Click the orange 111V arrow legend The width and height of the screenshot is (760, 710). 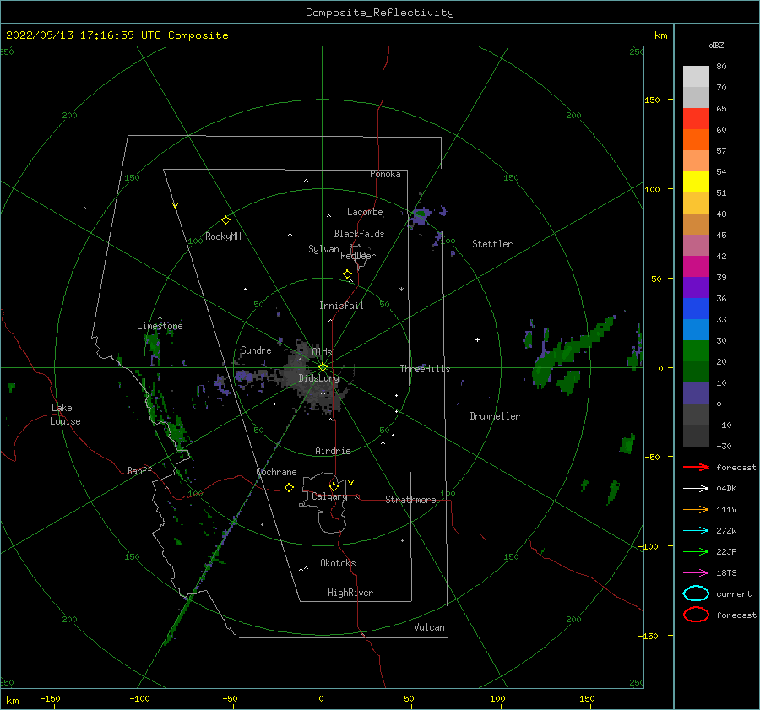(696, 509)
